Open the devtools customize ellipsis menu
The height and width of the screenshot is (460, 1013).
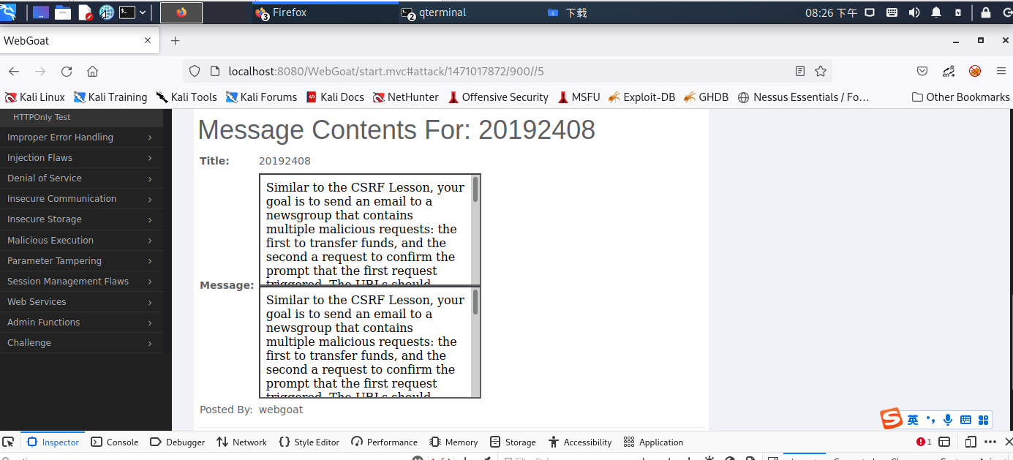pos(990,442)
